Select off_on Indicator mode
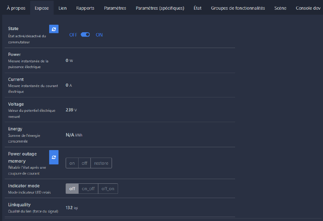The height and width of the screenshot is (221, 323). click(108, 188)
